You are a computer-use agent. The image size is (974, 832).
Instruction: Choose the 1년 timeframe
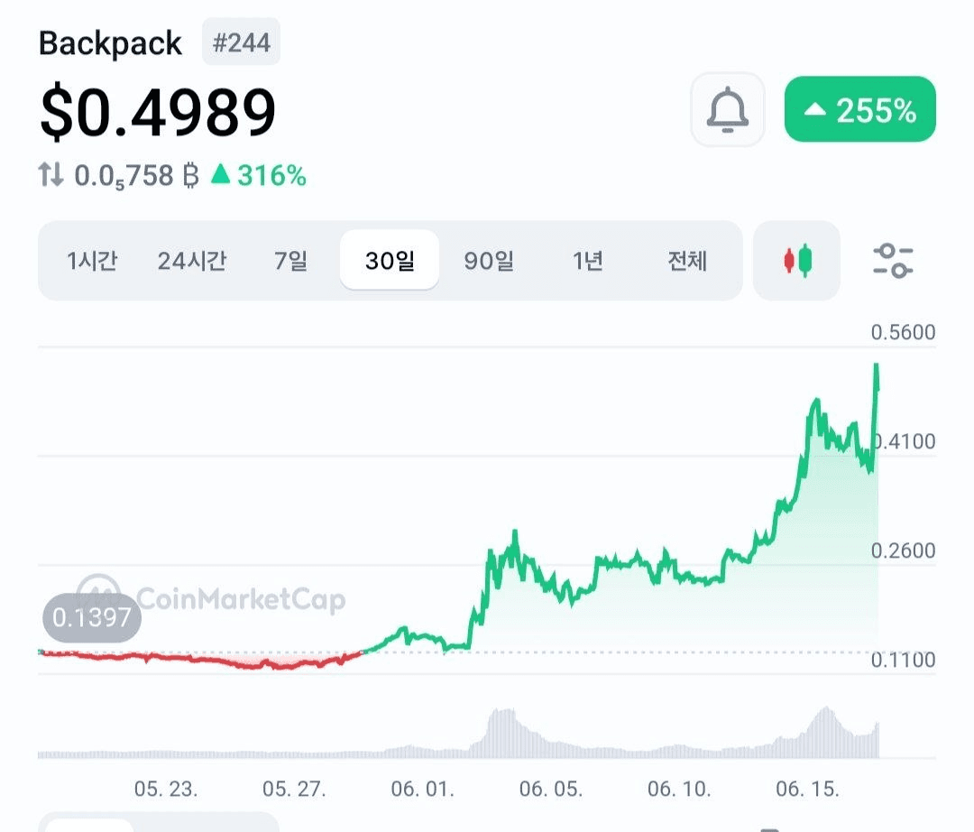click(588, 261)
